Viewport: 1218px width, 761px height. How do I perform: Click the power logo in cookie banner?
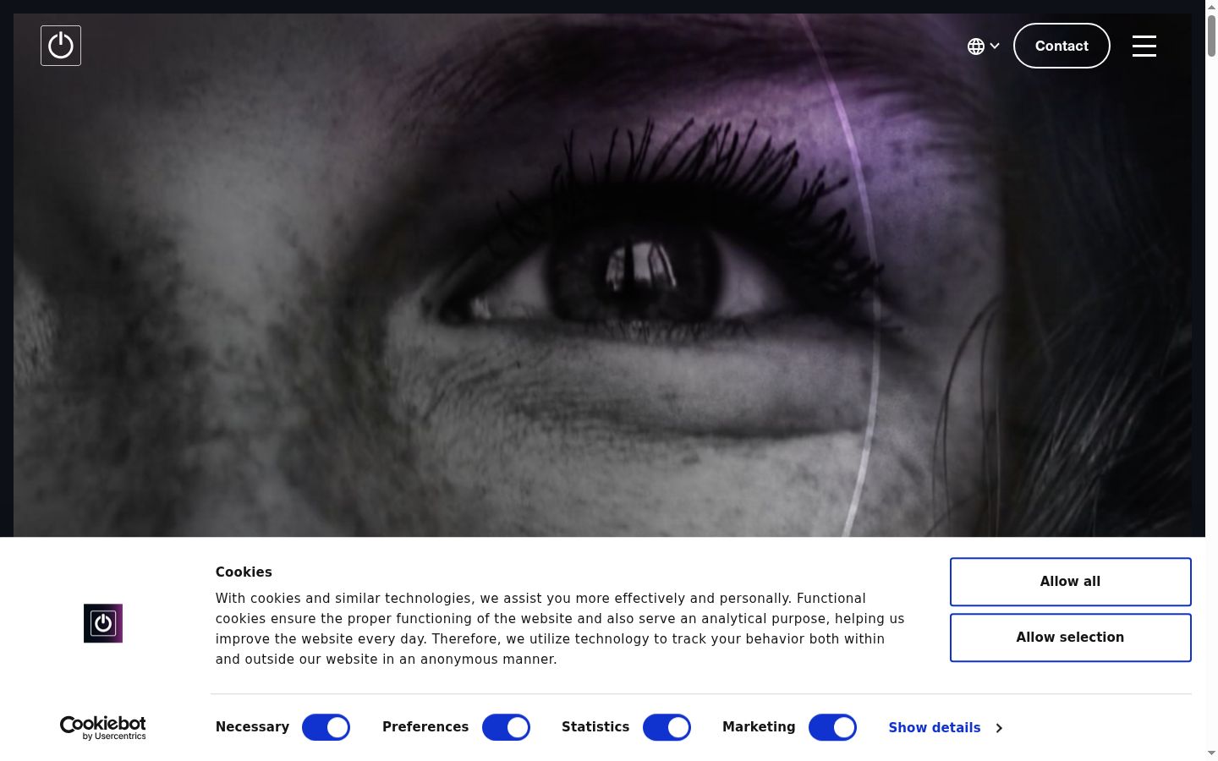click(103, 623)
